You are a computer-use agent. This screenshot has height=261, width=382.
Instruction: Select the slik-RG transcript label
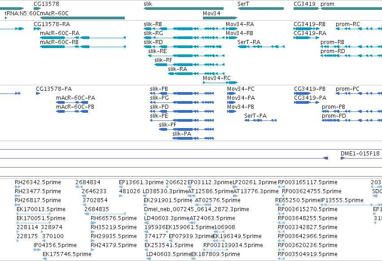153,33
